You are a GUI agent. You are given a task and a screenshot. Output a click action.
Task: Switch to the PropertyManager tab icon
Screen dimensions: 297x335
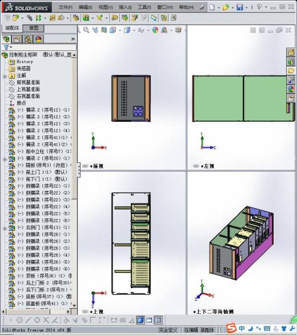(x=17, y=39)
